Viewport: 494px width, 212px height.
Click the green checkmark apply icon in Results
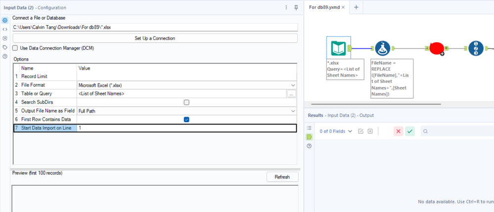[409, 131]
